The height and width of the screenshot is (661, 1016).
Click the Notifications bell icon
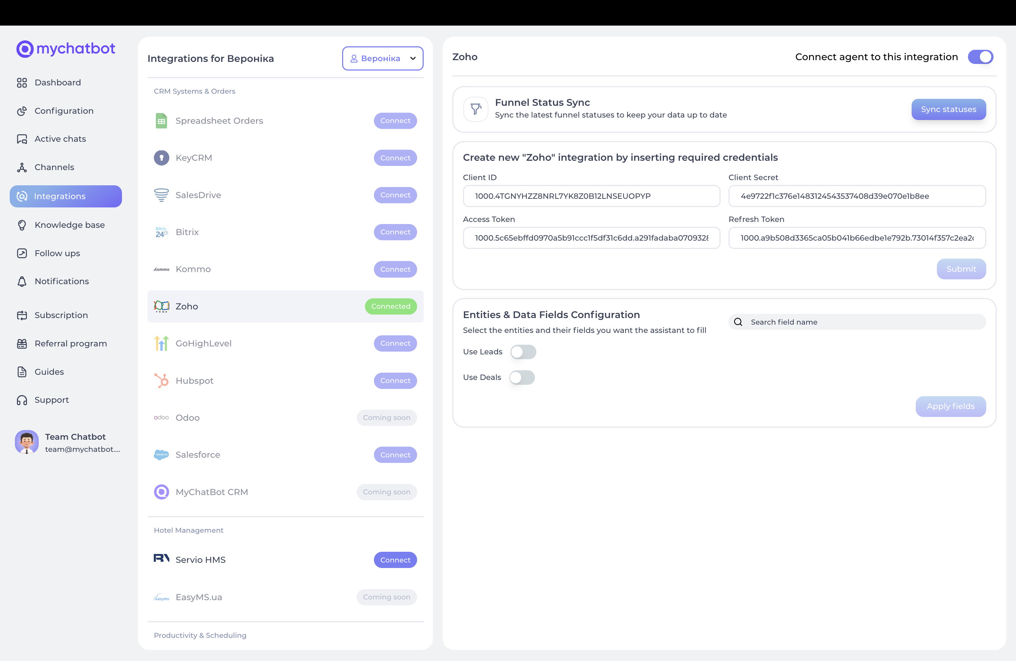point(22,281)
